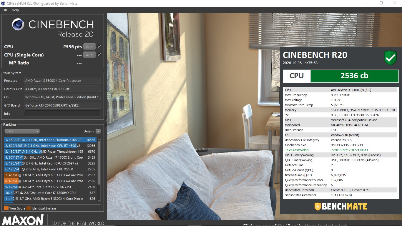This screenshot has width=402, height=226.
Task: Open the CPU ranking type dropdown
Action: (x=22, y=131)
